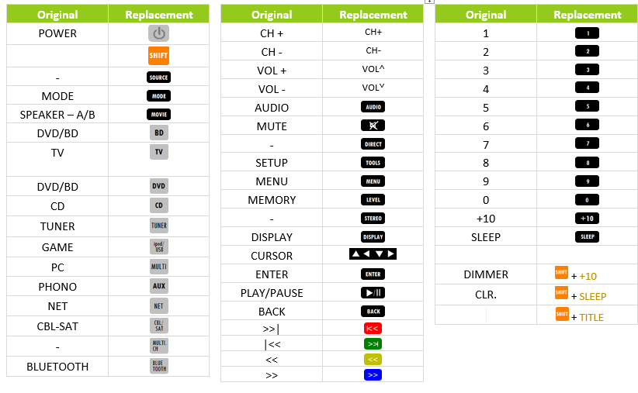
Task: Select the mute speaker icon
Action: (373, 126)
